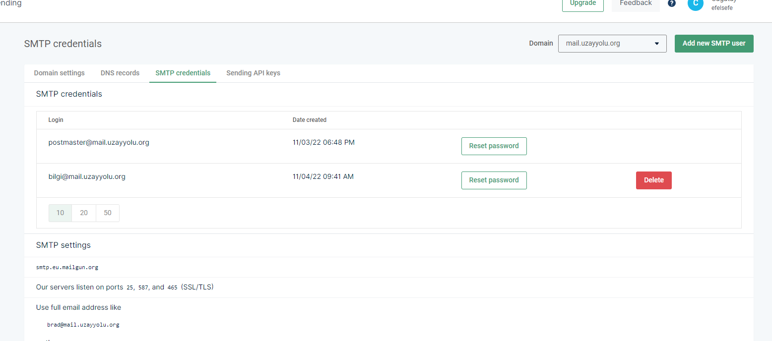Screen dimensions: 772x341
Task: Switch to the Domain settings tab
Action: pyautogui.click(x=59, y=73)
